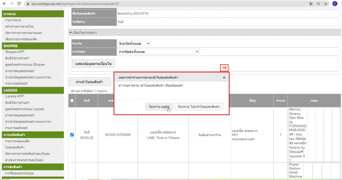The width and height of the screenshot is (342, 180).
Task: Open the Google Translate icon in address bar
Action: pos(311,4)
